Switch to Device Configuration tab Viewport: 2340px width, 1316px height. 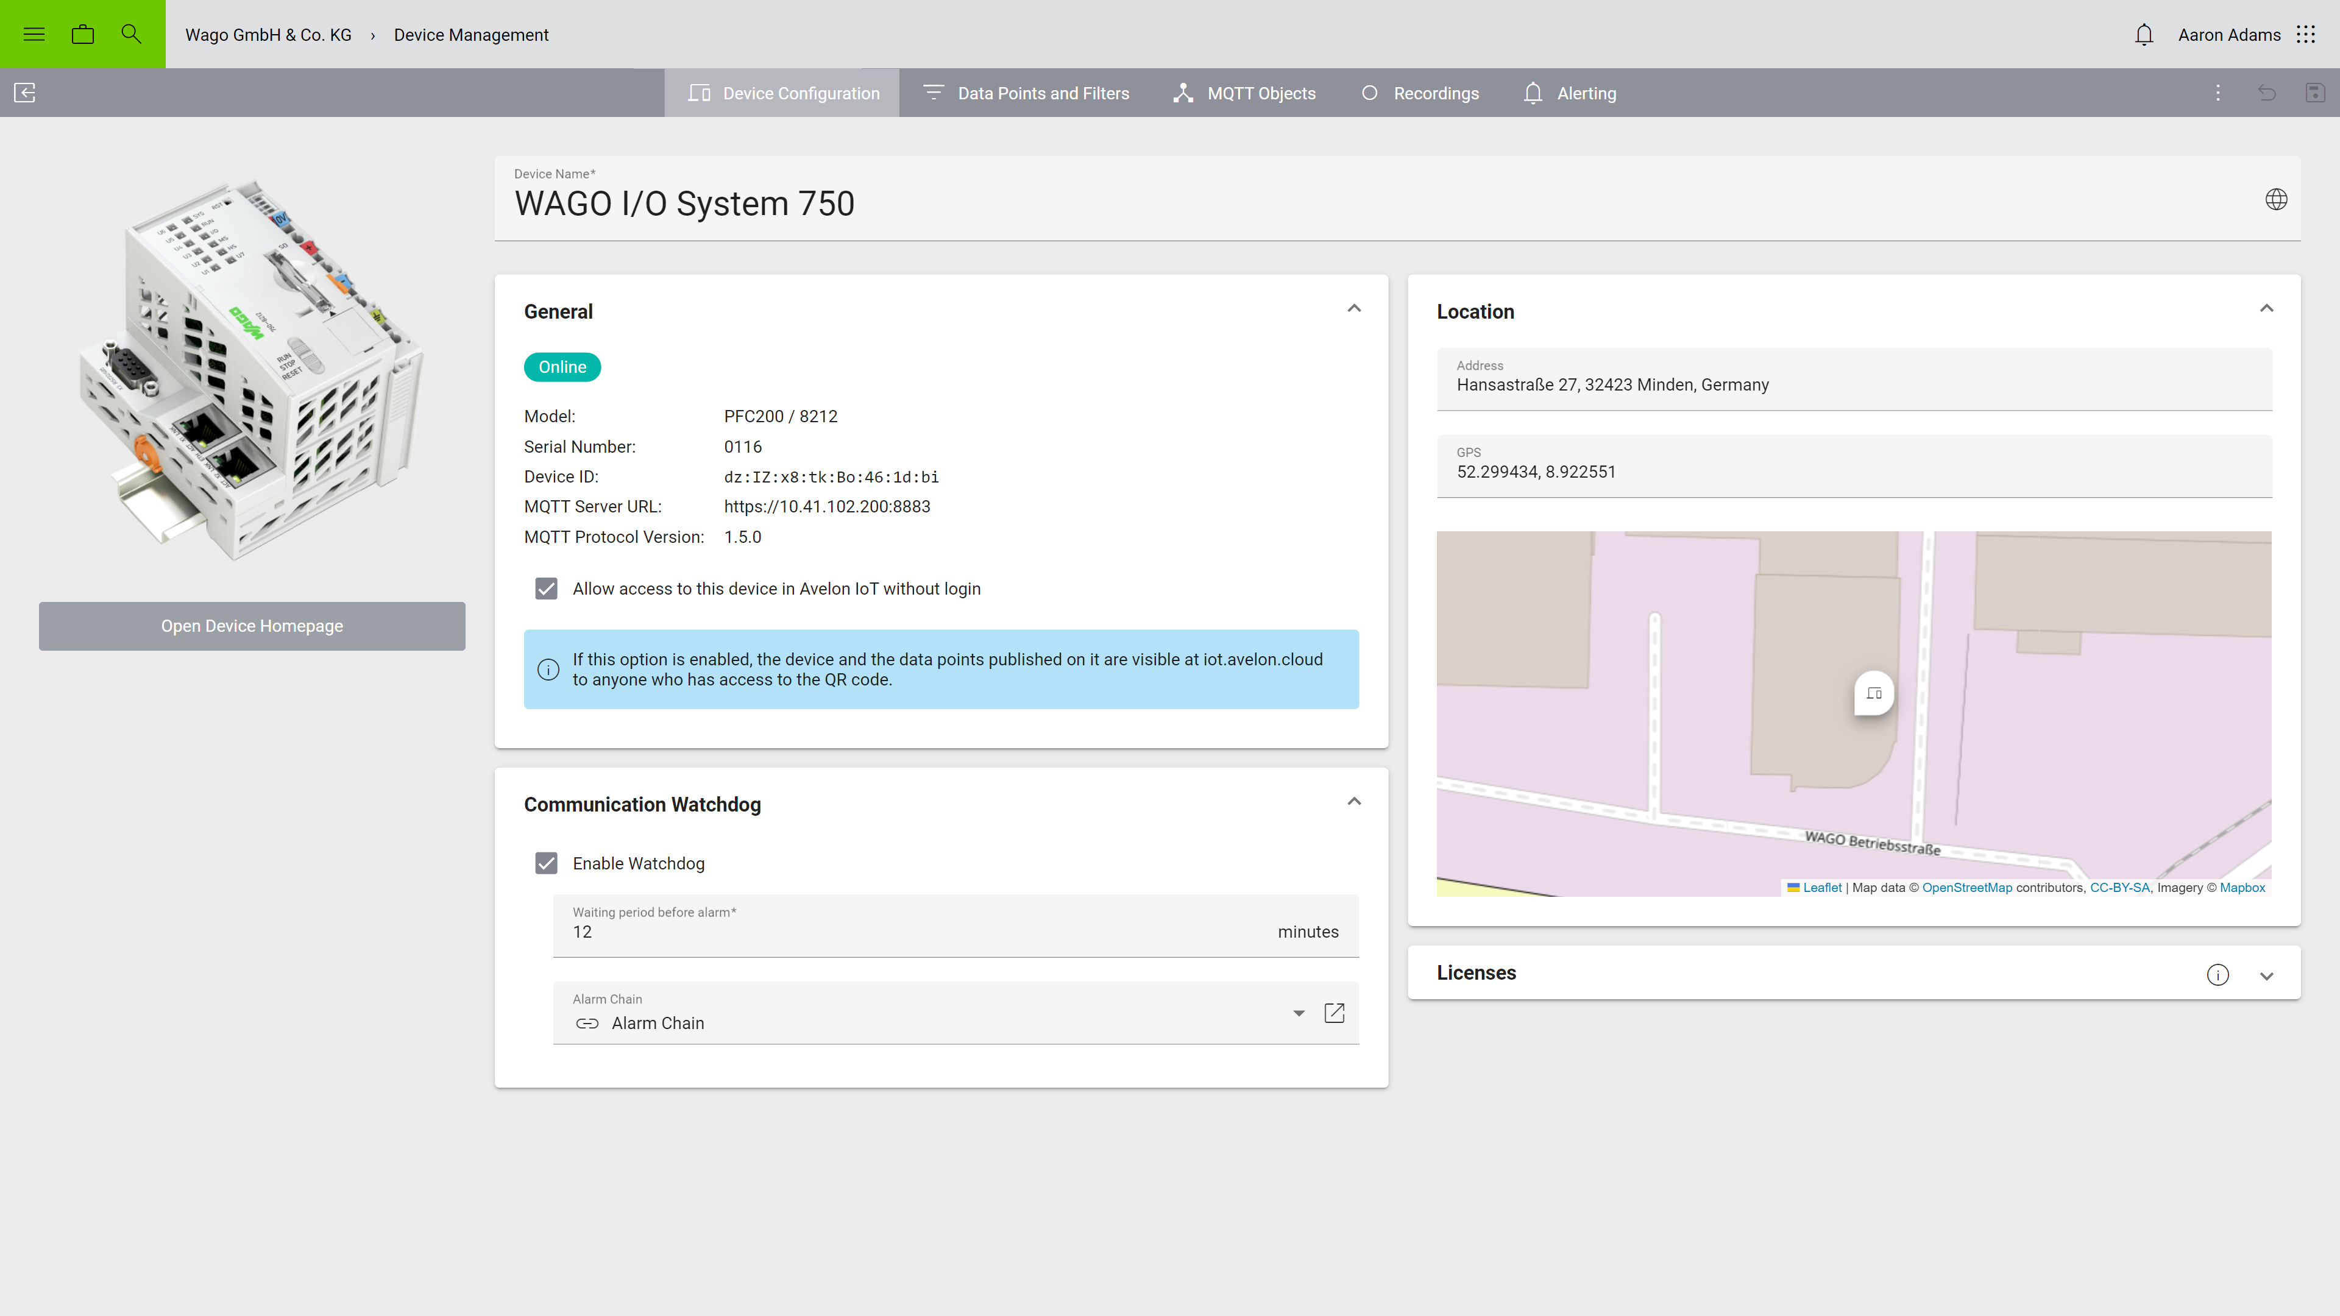click(x=782, y=93)
